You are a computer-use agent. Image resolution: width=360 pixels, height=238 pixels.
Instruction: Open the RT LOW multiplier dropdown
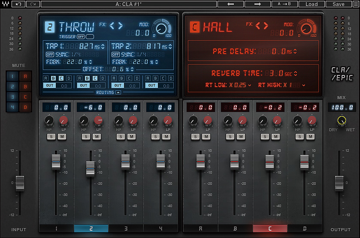point(250,85)
